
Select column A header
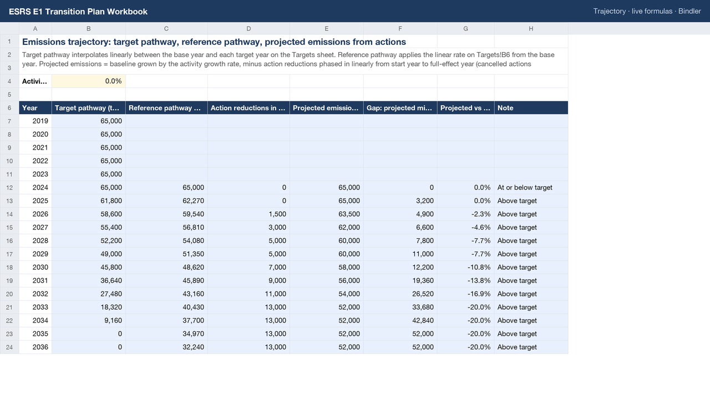(x=35, y=28)
